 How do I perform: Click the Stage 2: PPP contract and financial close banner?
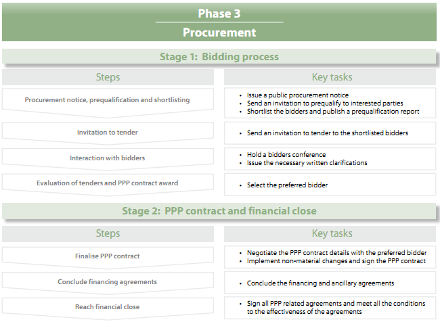219,211
